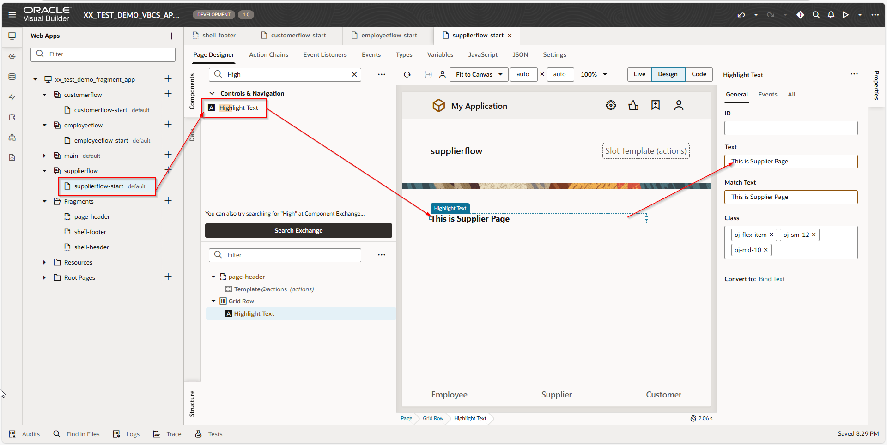887x445 pixels.
Task: Open the notifications bell
Action: 831,15
